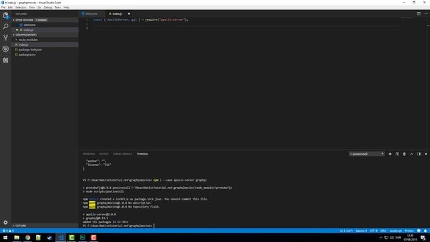
Task: Change indentation via Spaces: 4
Action: [x=361, y=231]
